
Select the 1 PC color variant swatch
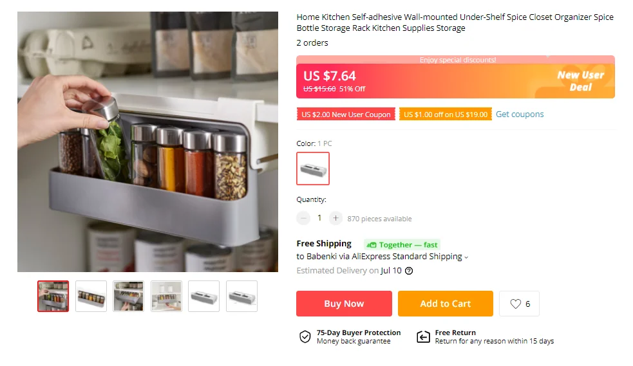coord(313,169)
